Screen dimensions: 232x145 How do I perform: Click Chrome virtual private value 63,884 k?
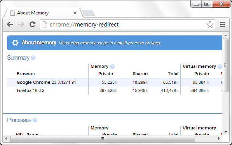click(x=201, y=82)
